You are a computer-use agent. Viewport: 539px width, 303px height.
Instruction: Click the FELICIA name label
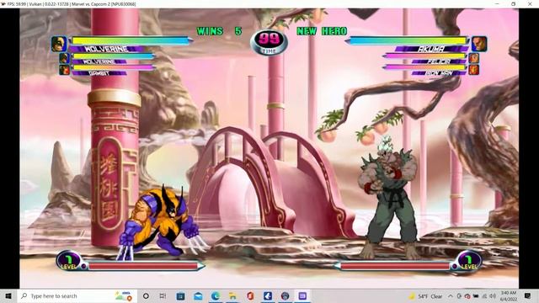coord(439,61)
